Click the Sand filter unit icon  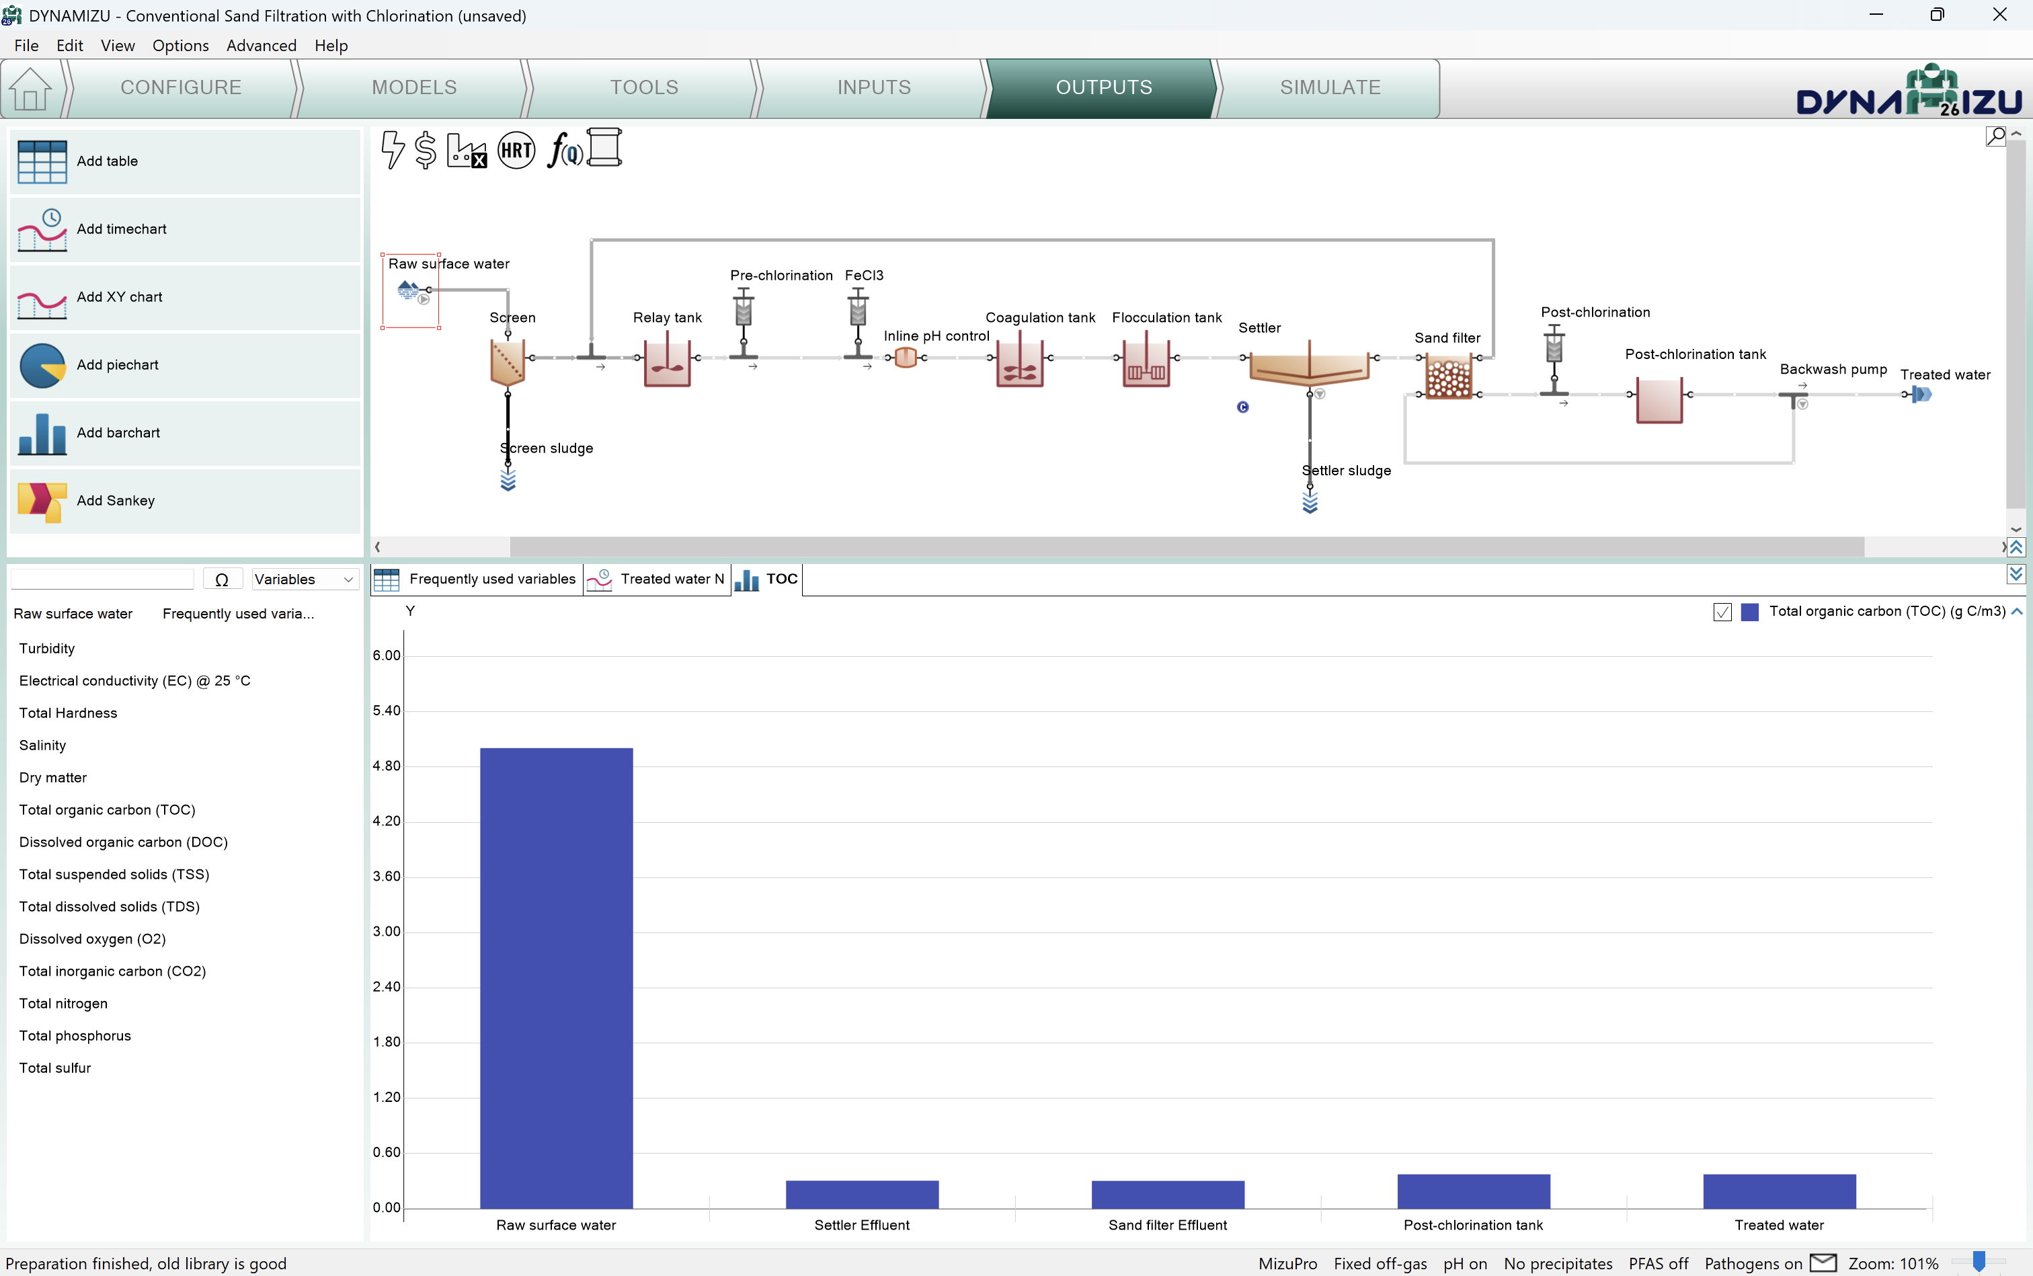pyautogui.click(x=1448, y=377)
